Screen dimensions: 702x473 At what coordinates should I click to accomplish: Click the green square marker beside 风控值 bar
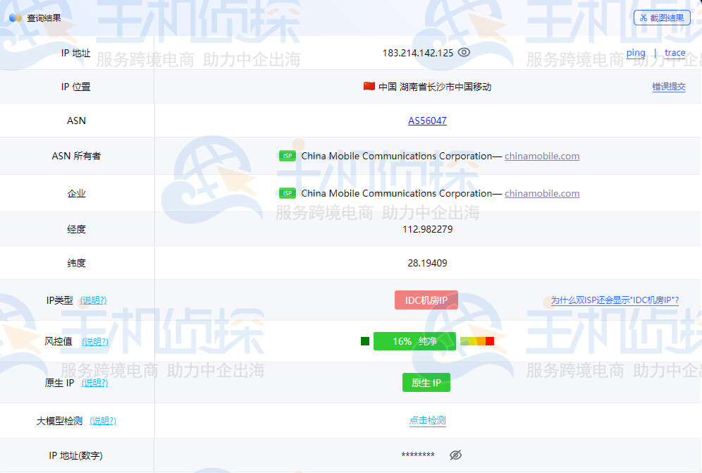pyautogui.click(x=365, y=340)
